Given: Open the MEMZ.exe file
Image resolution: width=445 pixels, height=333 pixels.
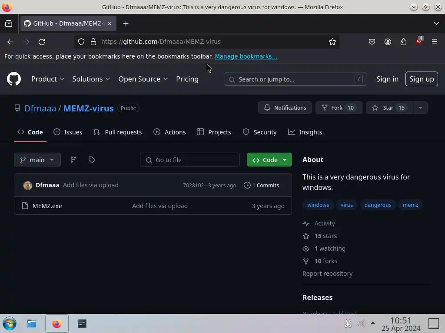Looking at the screenshot, I should (x=47, y=206).
